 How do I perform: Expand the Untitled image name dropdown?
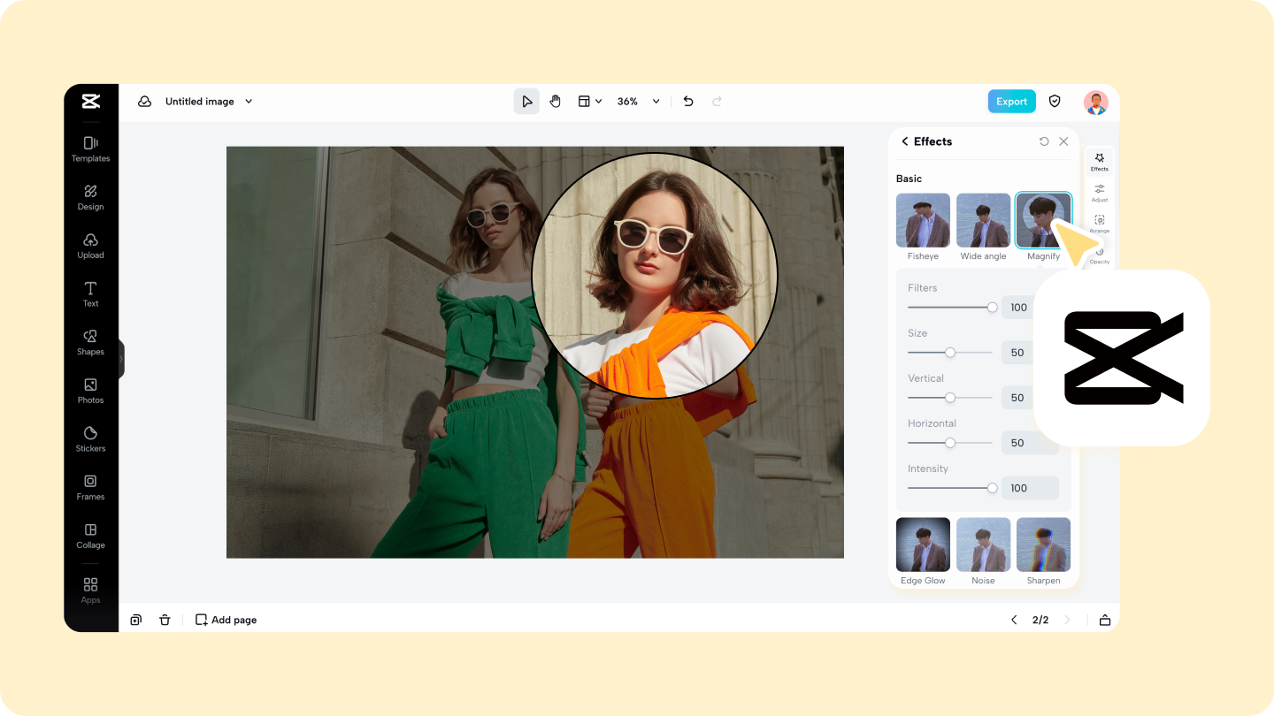(x=249, y=102)
